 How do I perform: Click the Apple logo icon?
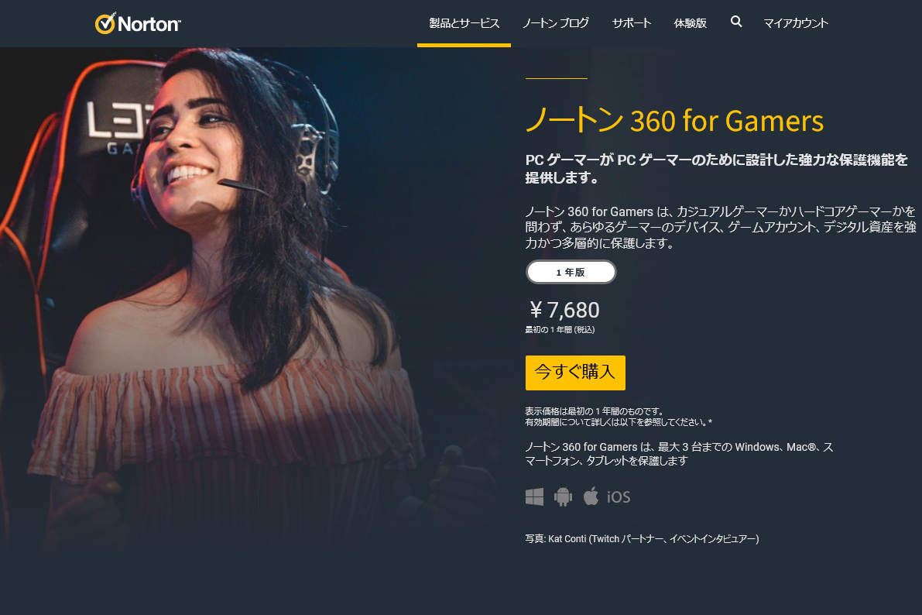pos(591,496)
